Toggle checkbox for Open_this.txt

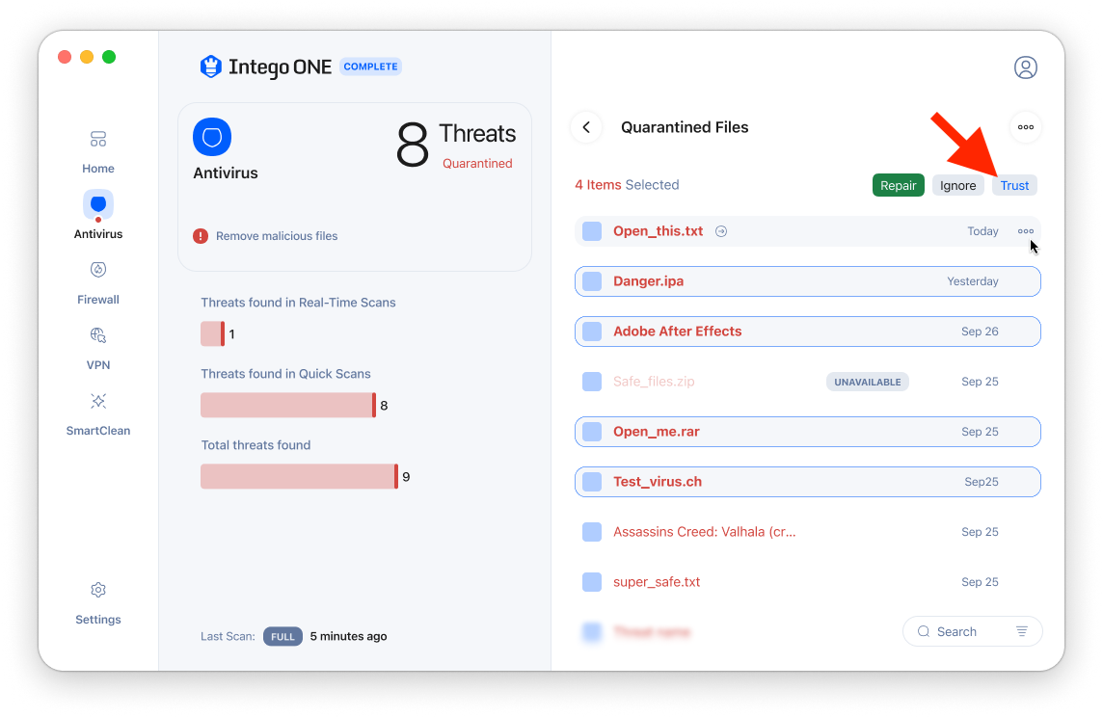pos(592,231)
